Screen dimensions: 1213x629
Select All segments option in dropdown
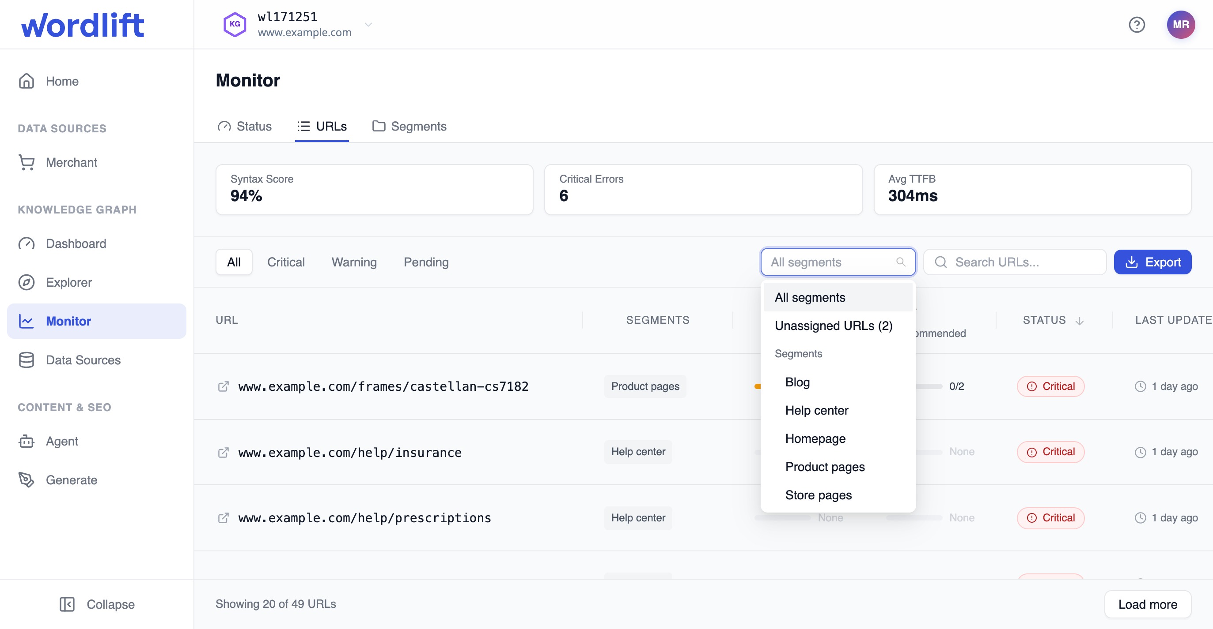(838, 297)
